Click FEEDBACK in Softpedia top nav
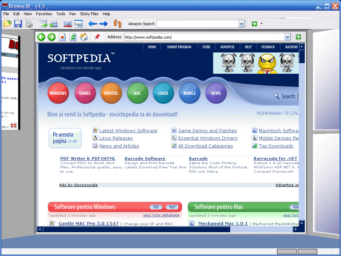Viewport: 341px width, 256px height. (x=268, y=47)
